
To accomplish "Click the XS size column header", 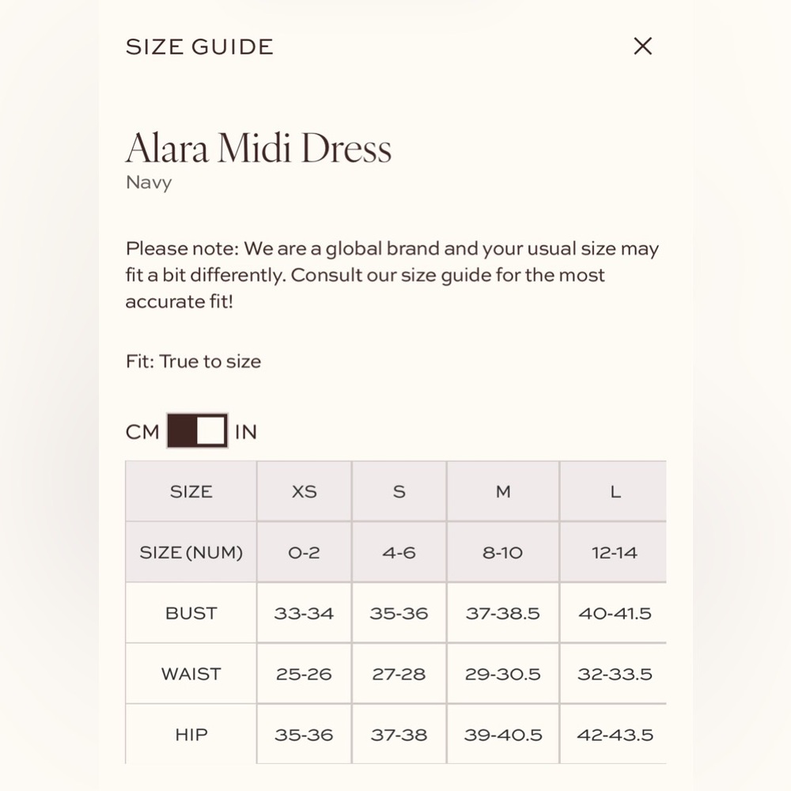I will pyautogui.click(x=304, y=491).
